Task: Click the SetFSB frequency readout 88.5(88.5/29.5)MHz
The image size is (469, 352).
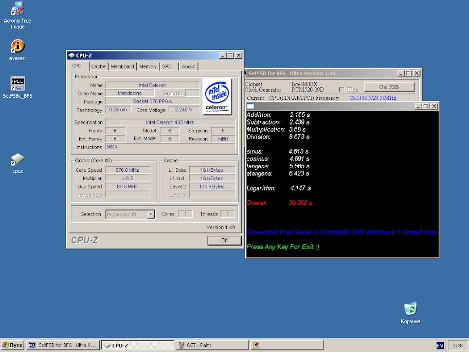Action: point(373,98)
